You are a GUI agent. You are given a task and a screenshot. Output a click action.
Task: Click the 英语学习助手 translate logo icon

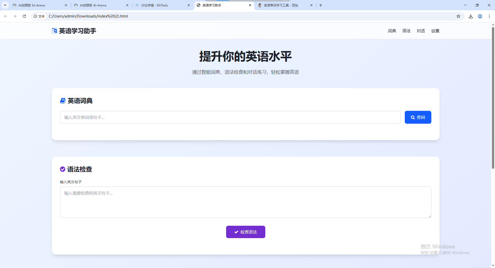54,31
